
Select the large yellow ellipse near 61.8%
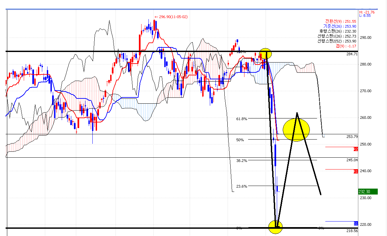pos(296,130)
